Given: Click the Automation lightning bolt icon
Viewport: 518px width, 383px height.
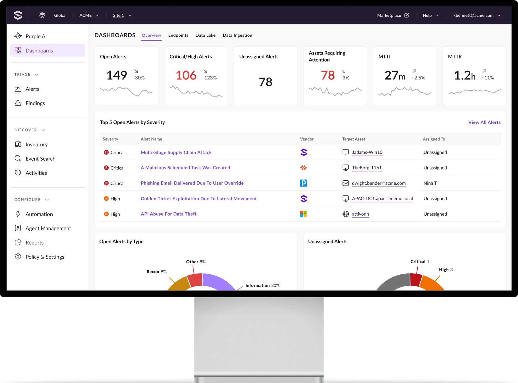Looking at the screenshot, I should 18,214.
